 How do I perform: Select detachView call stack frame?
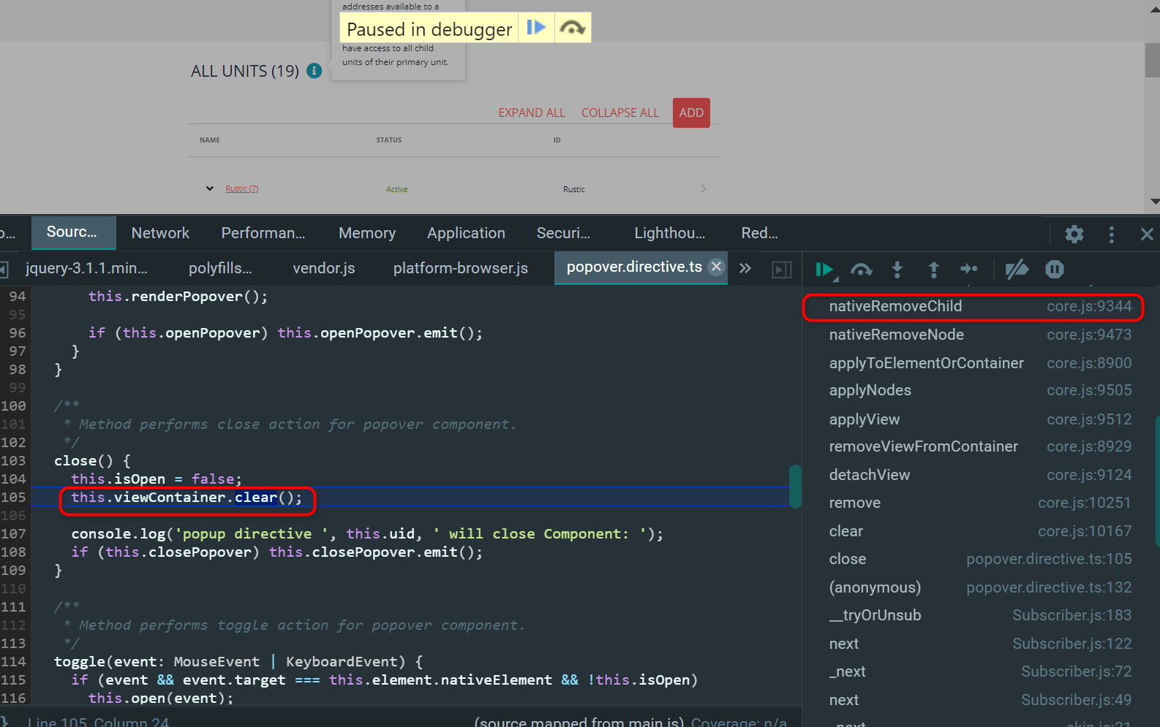979,475
